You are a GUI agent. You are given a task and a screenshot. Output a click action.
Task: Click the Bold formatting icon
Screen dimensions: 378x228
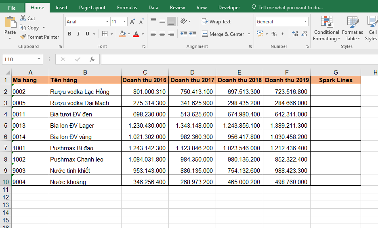tap(69, 34)
